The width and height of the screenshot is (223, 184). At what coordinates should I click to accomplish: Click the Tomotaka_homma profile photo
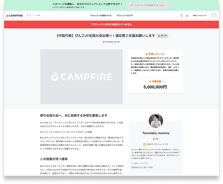[156, 121]
